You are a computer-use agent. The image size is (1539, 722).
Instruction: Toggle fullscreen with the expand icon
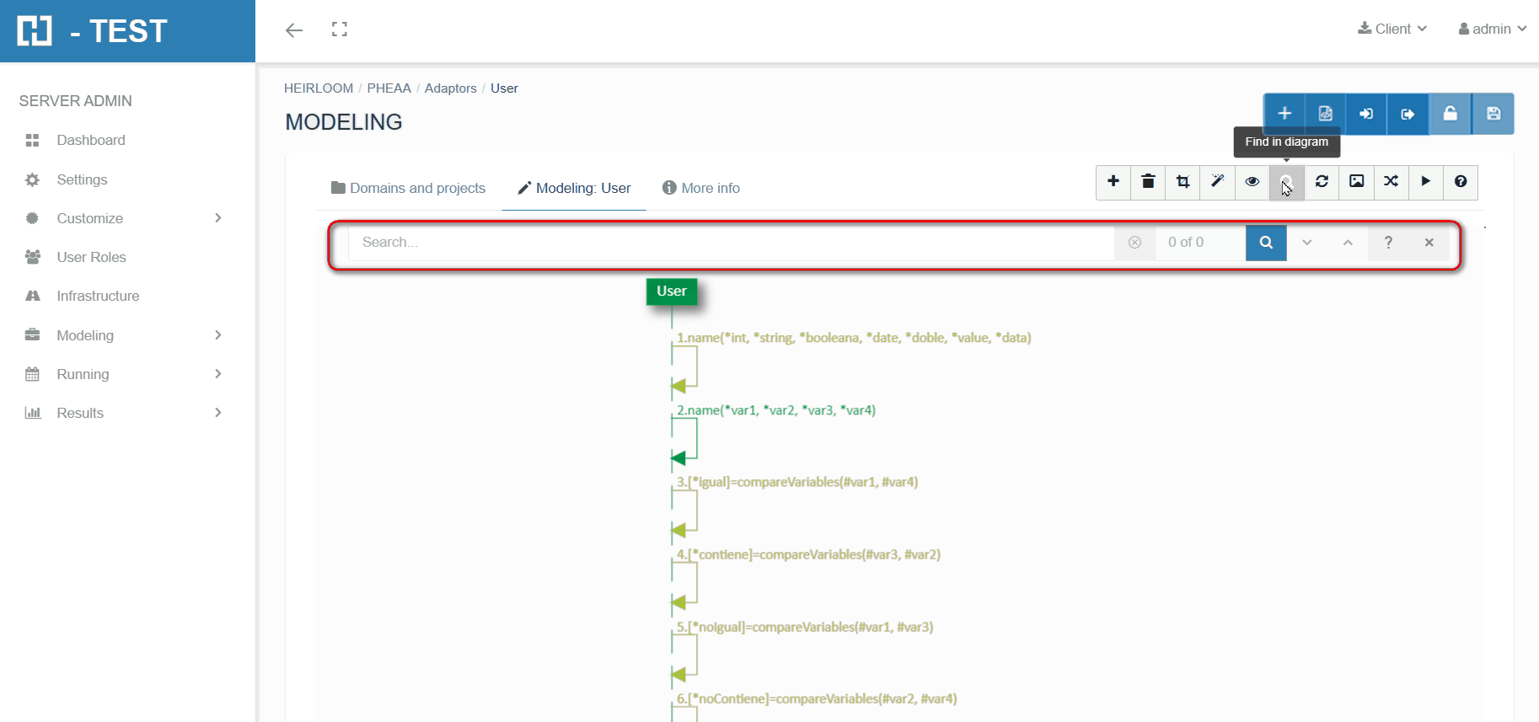340,30
